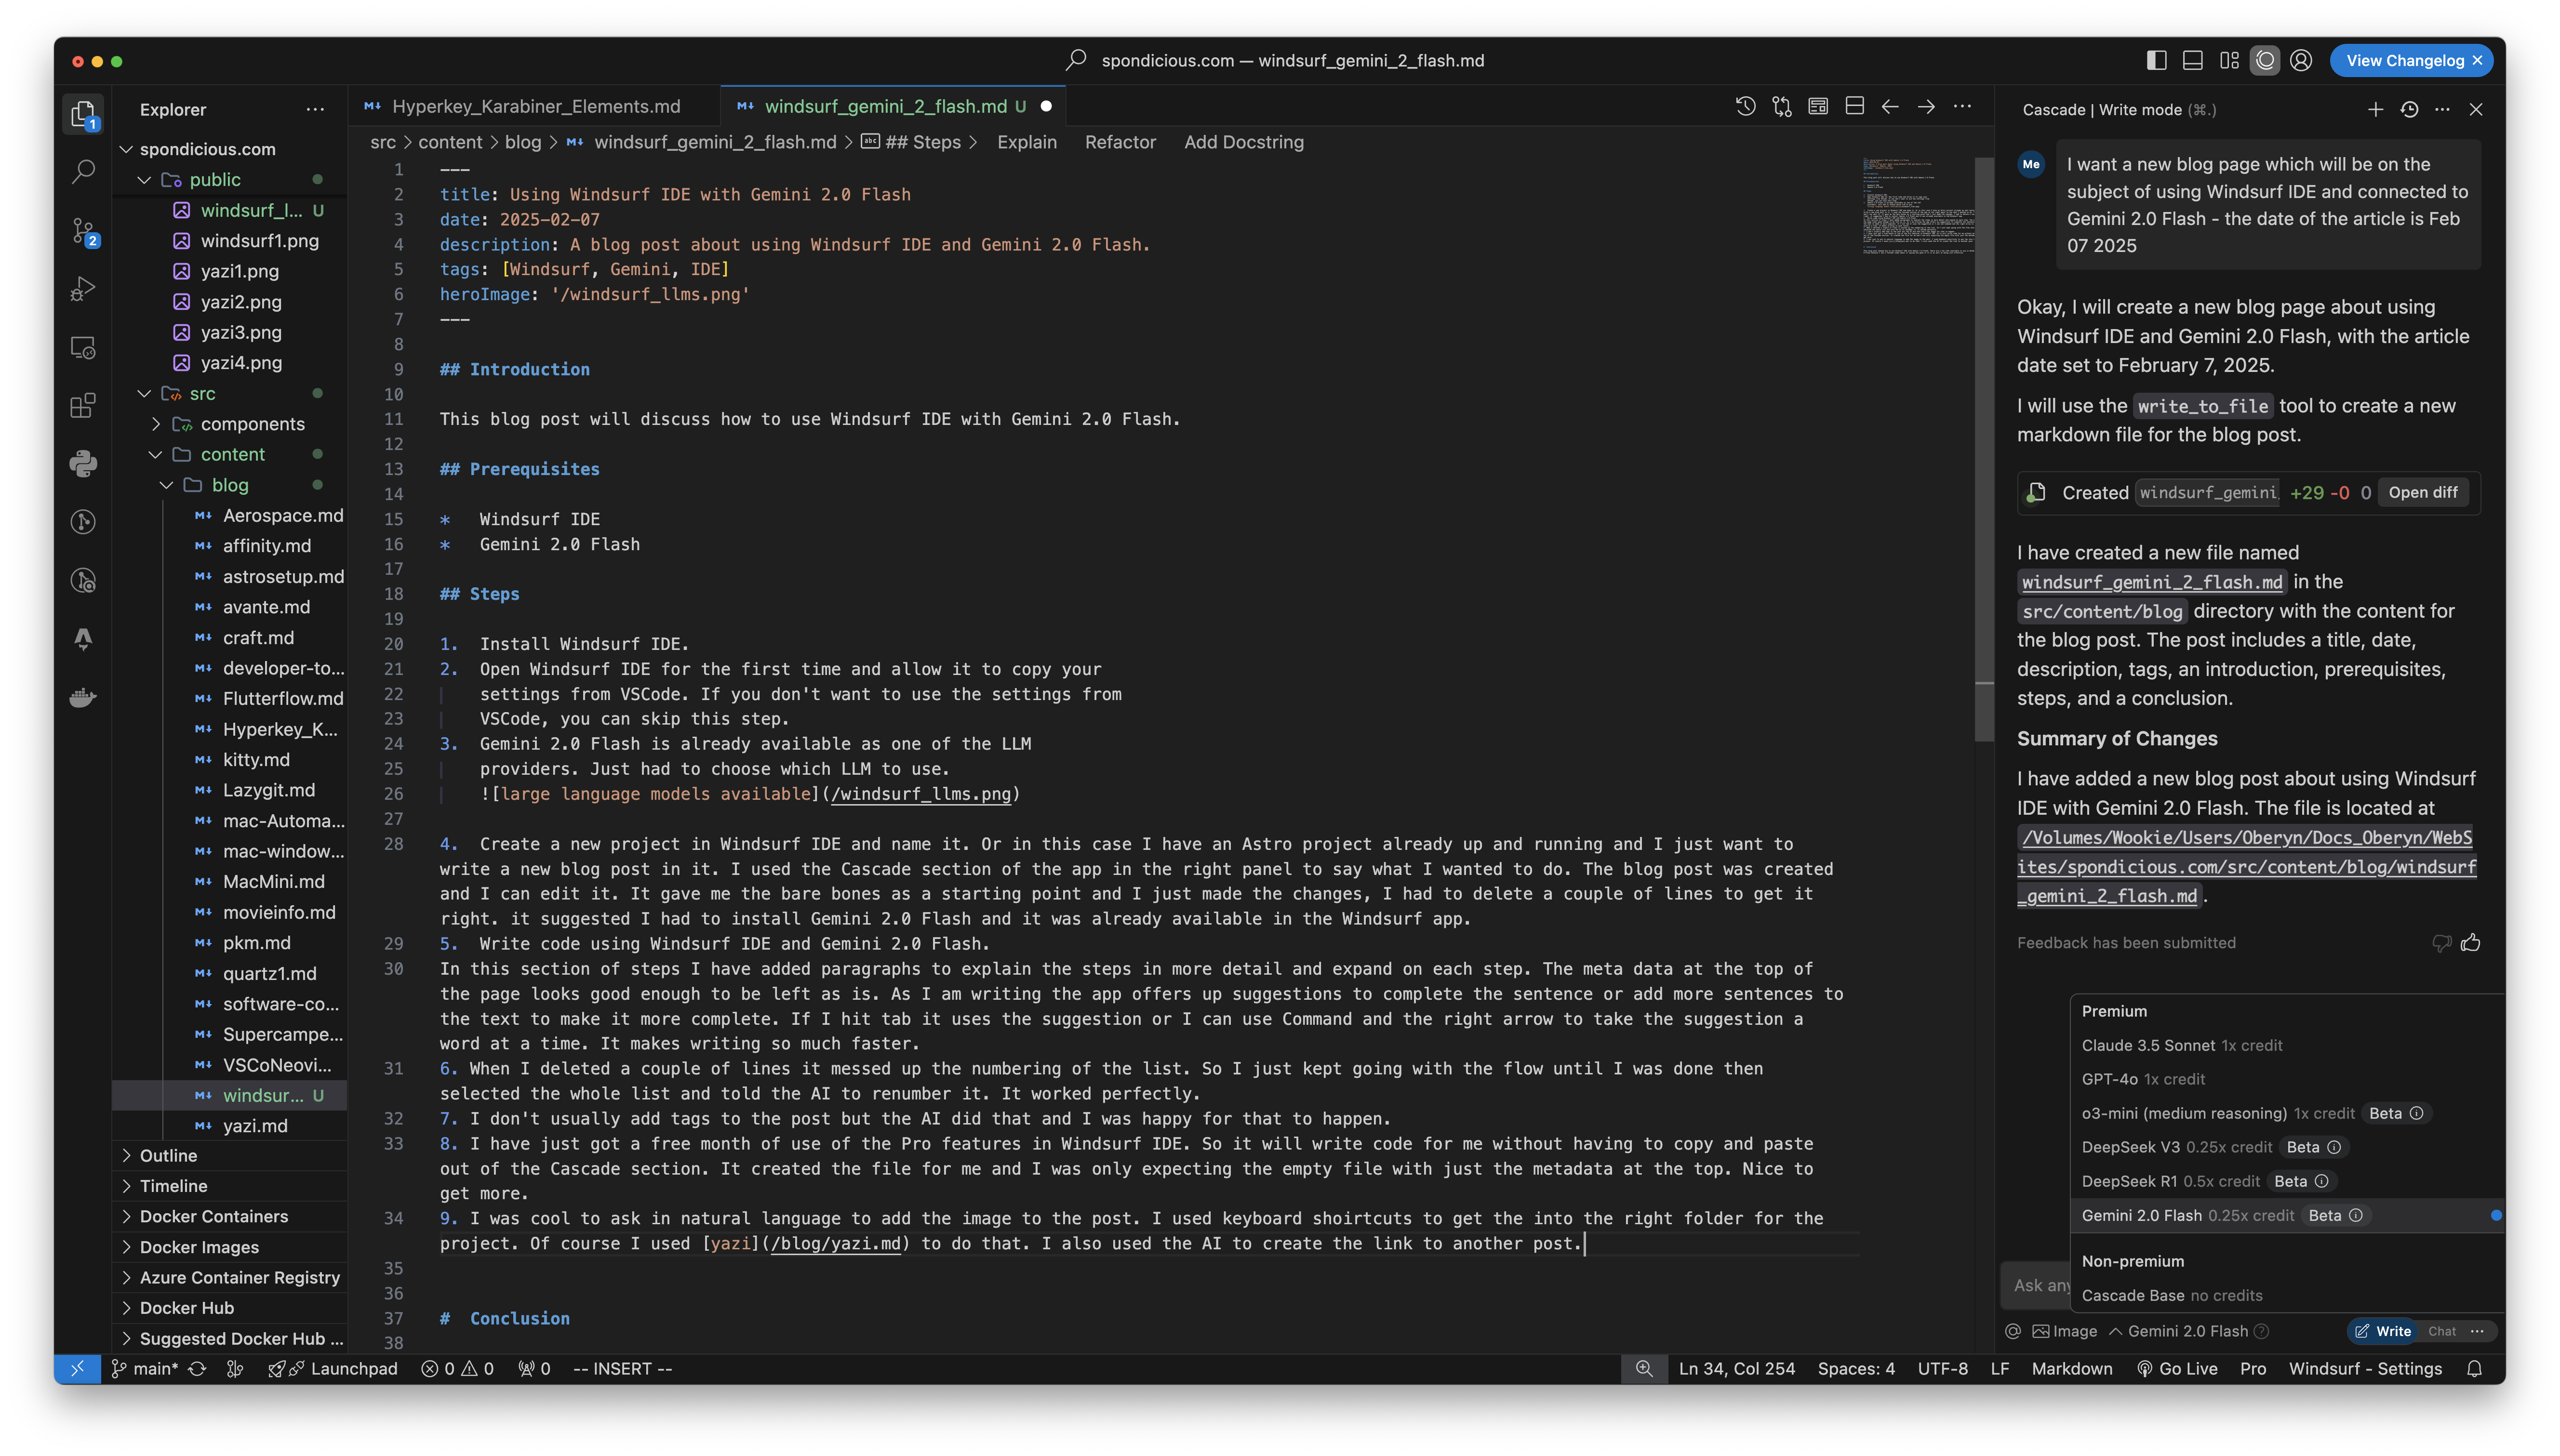Open Remote Explorer in activity bar
Viewport: 2560px width, 1456px height.
[83, 348]
